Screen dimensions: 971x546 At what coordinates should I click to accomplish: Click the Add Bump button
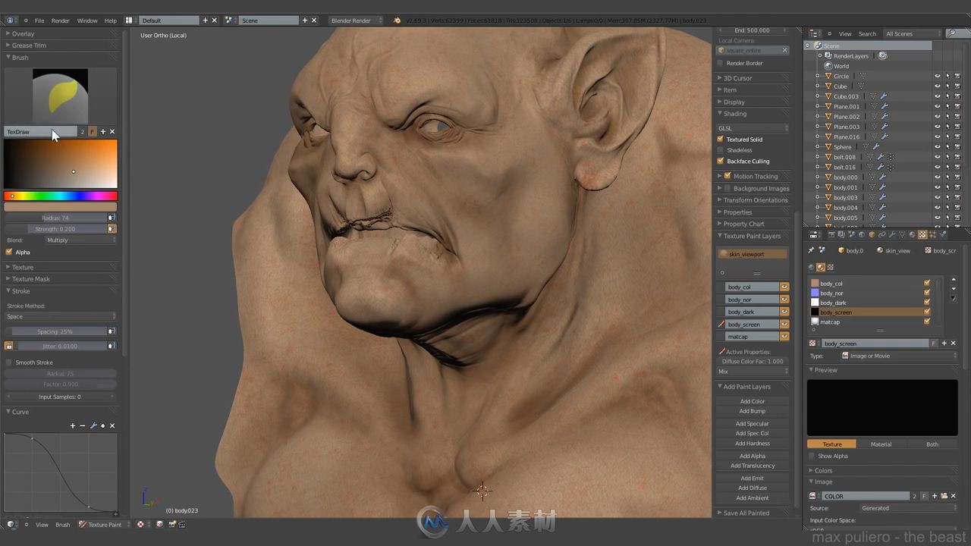(x=753, y=411)
